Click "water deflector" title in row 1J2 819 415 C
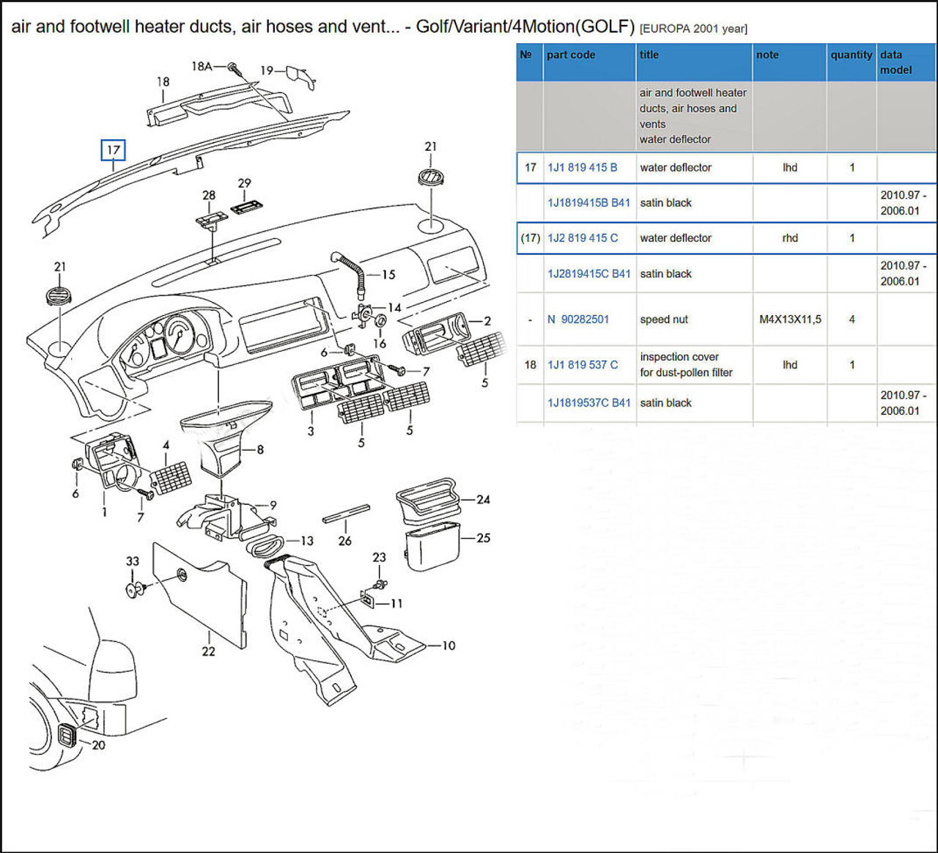Image resolution: width=938 pixels, height=853 pixels. (676, 238)
